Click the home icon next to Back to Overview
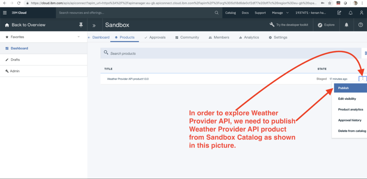The width and height of the screenshot is (367, 179). [x=7, y=25]
